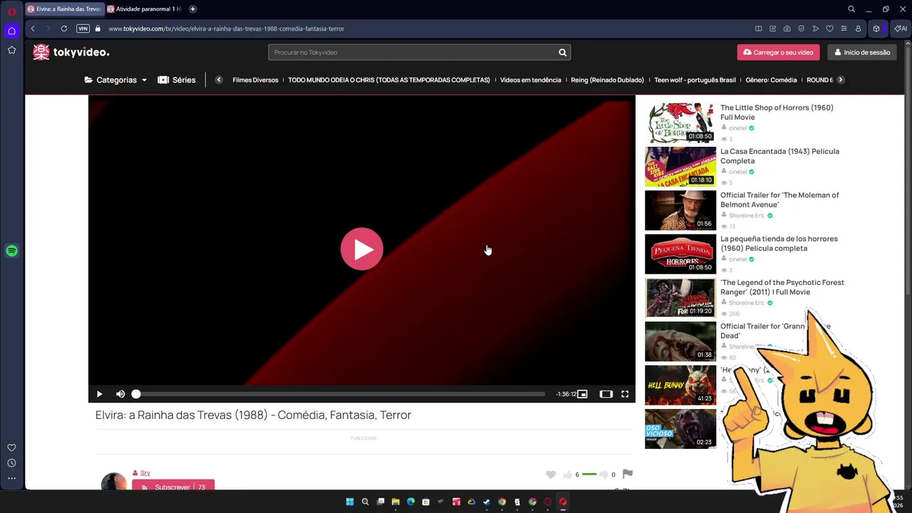Toggle the Opera VPN badge
912x513 pixels.
point(83,28)
